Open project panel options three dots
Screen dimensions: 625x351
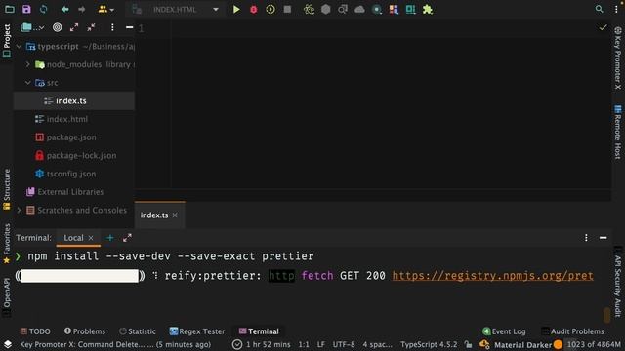112,27
